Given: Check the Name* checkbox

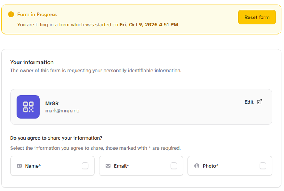Looking at the screenshot, I should pos(85,166).
